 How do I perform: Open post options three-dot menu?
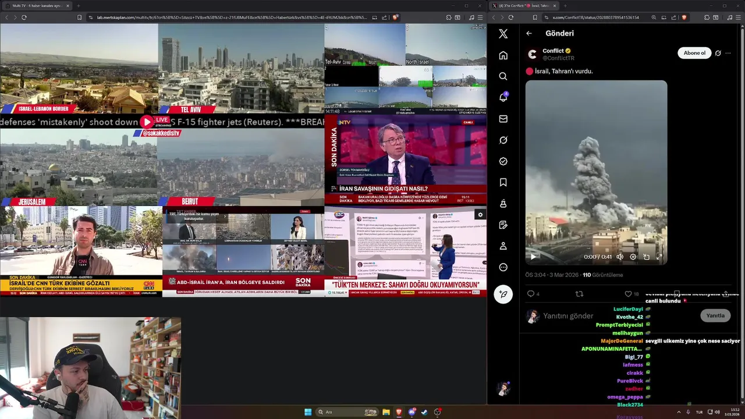(x=728, y=53)
